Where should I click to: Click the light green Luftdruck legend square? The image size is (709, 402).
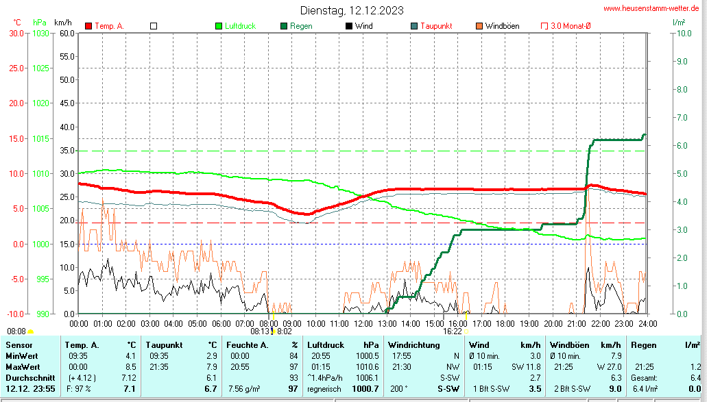[x=219, y=26]
